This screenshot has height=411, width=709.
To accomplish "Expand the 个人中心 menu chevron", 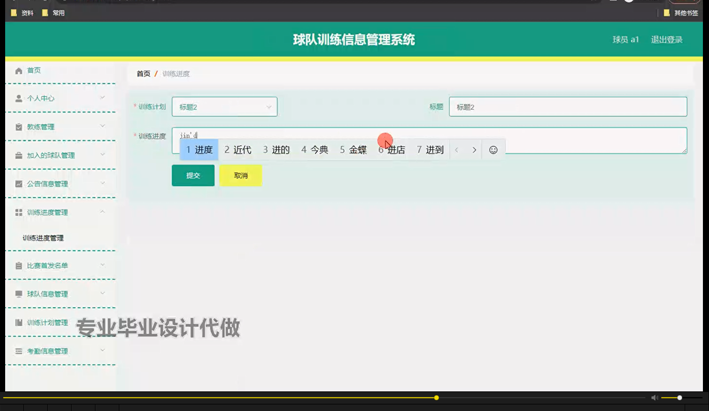I will (103, 98).
